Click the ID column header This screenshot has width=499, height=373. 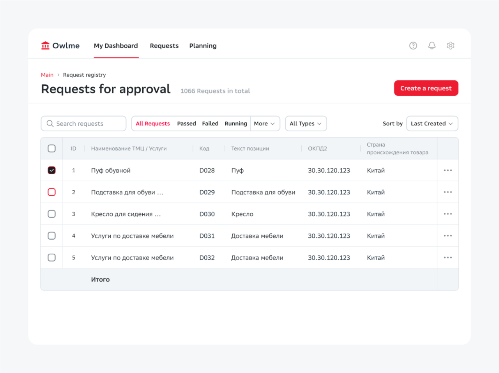click(73, 148)
